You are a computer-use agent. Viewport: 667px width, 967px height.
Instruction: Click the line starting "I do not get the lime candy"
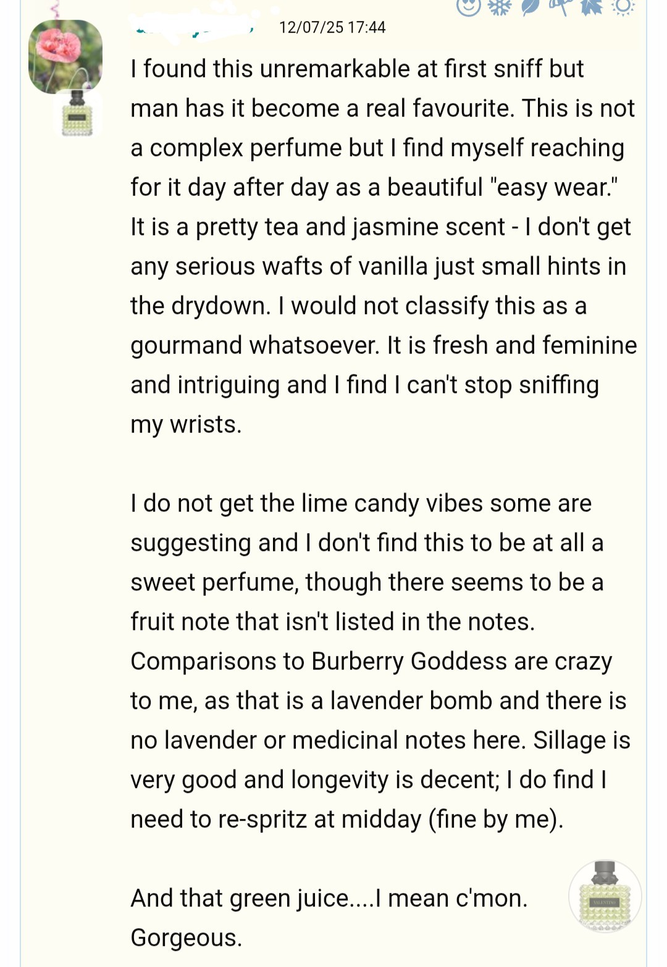click(x=361, y=504)
